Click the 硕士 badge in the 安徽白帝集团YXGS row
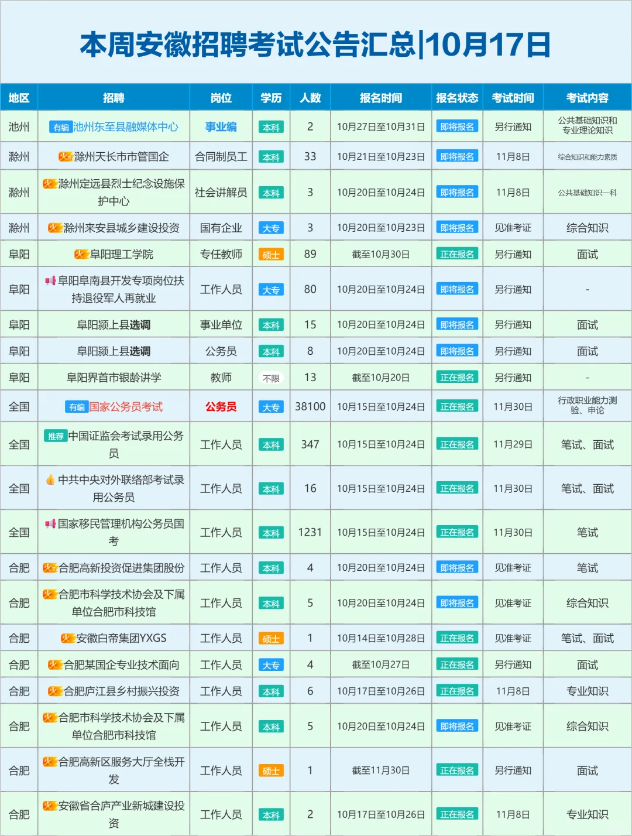Screen dimensions: 632x836 271,638
